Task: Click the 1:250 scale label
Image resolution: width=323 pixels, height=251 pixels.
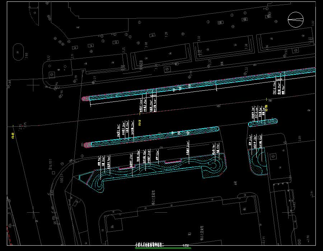Action: coord(186,246)
